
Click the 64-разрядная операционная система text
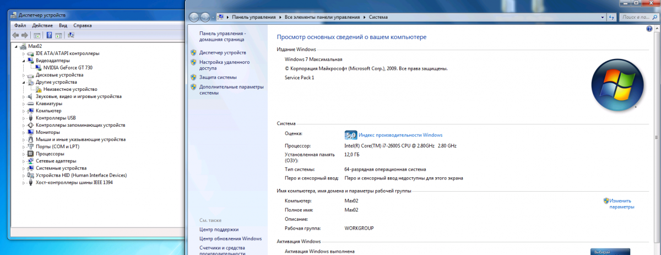[x=385, y=169]
